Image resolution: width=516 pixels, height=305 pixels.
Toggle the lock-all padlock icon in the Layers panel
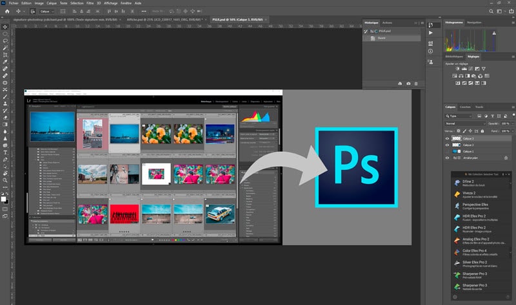click(x=482, y=131)
